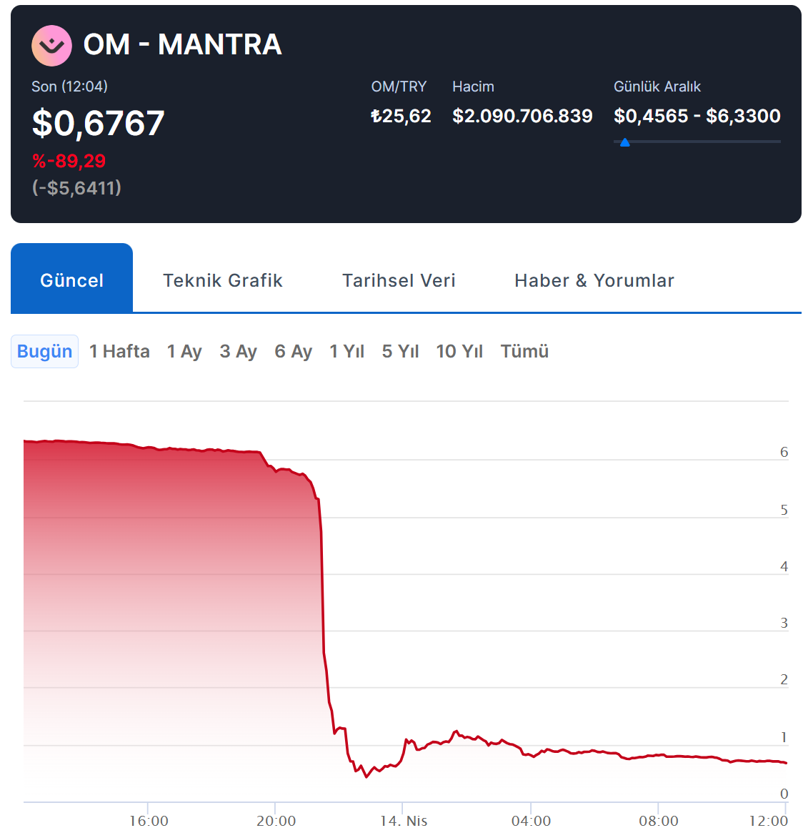Screen dimensions: 803x838
Task: Choose the 6 Ay chart range
Action: point(293,351)
